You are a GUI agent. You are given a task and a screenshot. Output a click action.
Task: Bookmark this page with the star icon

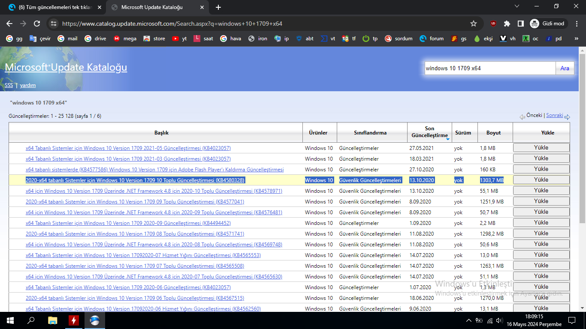(474, 24)
